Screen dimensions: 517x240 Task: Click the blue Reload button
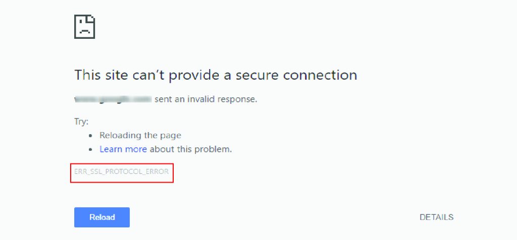point(102,217)
